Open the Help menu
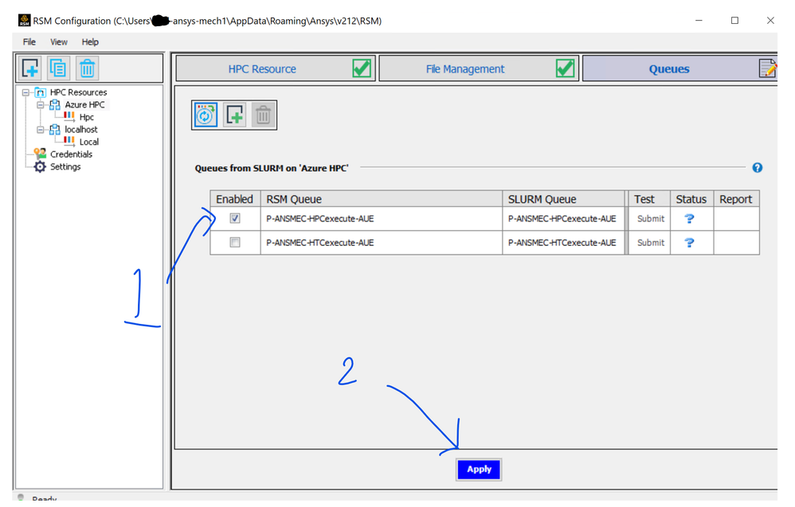This screenshot has height=507, width=795. (90, 42)
